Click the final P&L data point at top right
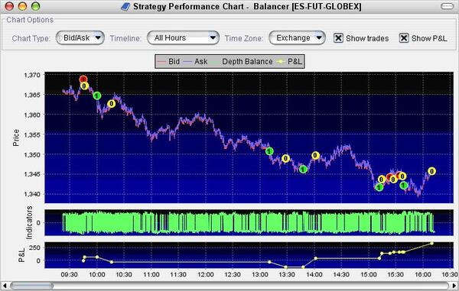This screenshot has height=291, width=459. pyautogui.click(x=431, y=244)
